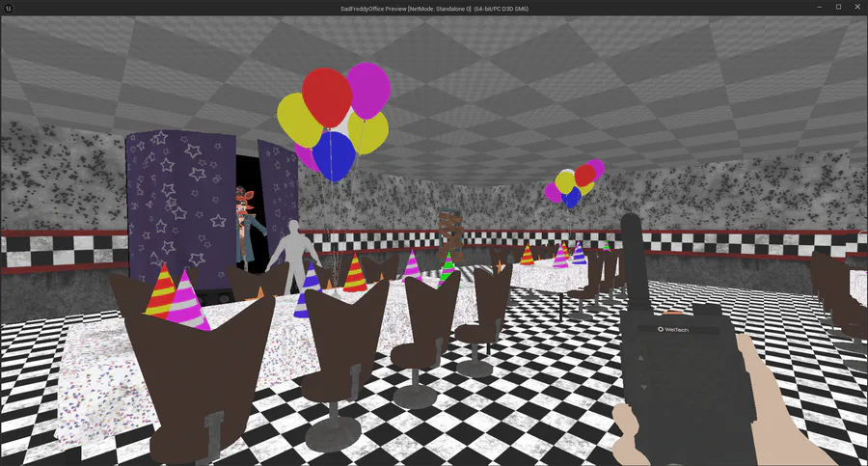Click the large red balloon

pyautogui.click(x=327, y=97)
